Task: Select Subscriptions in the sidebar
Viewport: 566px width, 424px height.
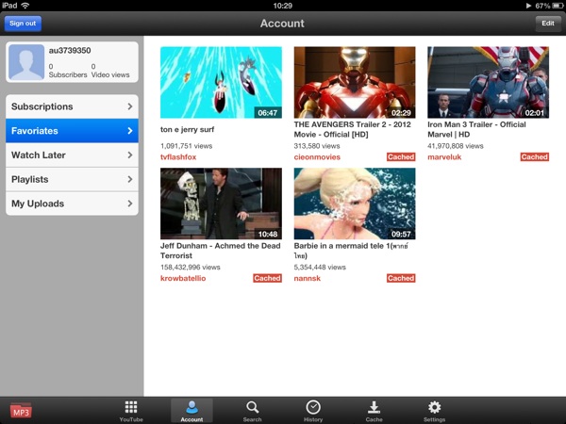Action: [72, 106]
